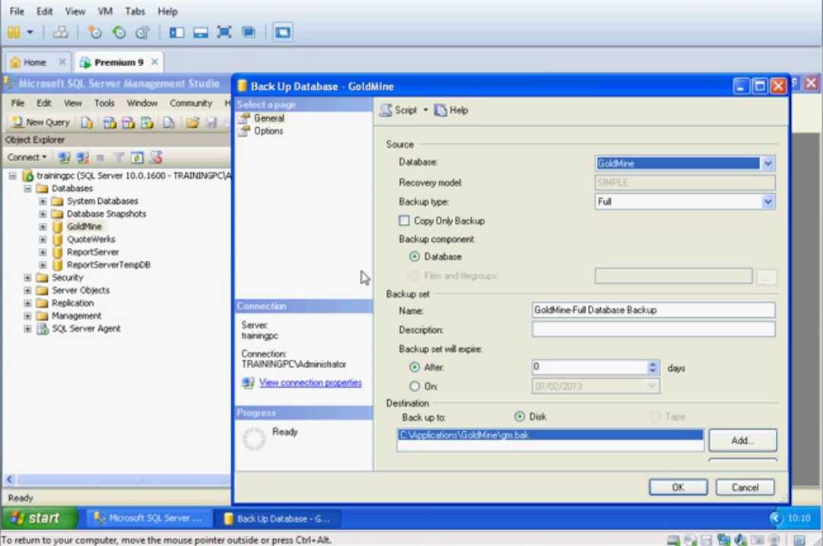823x546 pixels.
Task: Select the QuoteWerks database node
Action: [91, 240]
